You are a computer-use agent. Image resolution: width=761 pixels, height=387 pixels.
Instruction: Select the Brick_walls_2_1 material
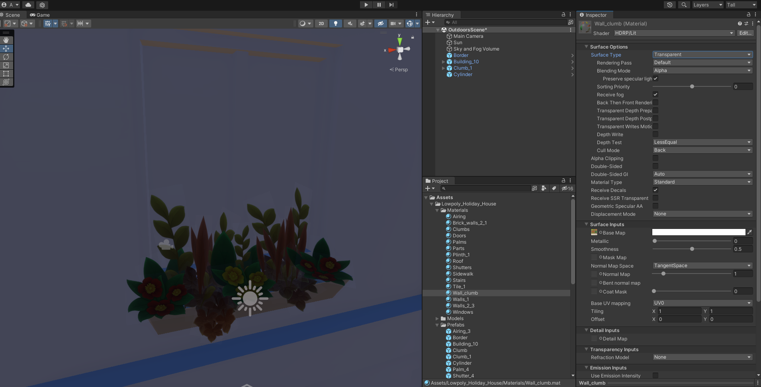pos(469,223)
